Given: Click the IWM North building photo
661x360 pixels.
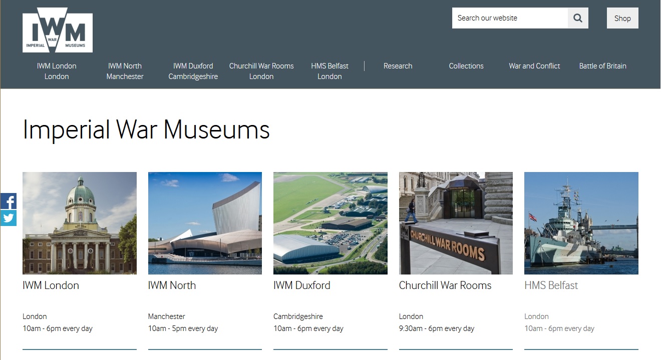Looking at the screenshot, I should click(205, 223).
